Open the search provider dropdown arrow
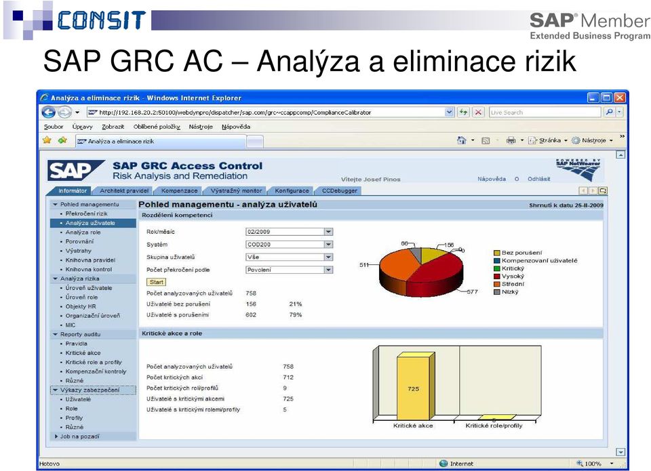Viewport: 651px width, 471px height. [x=619, y=112]
